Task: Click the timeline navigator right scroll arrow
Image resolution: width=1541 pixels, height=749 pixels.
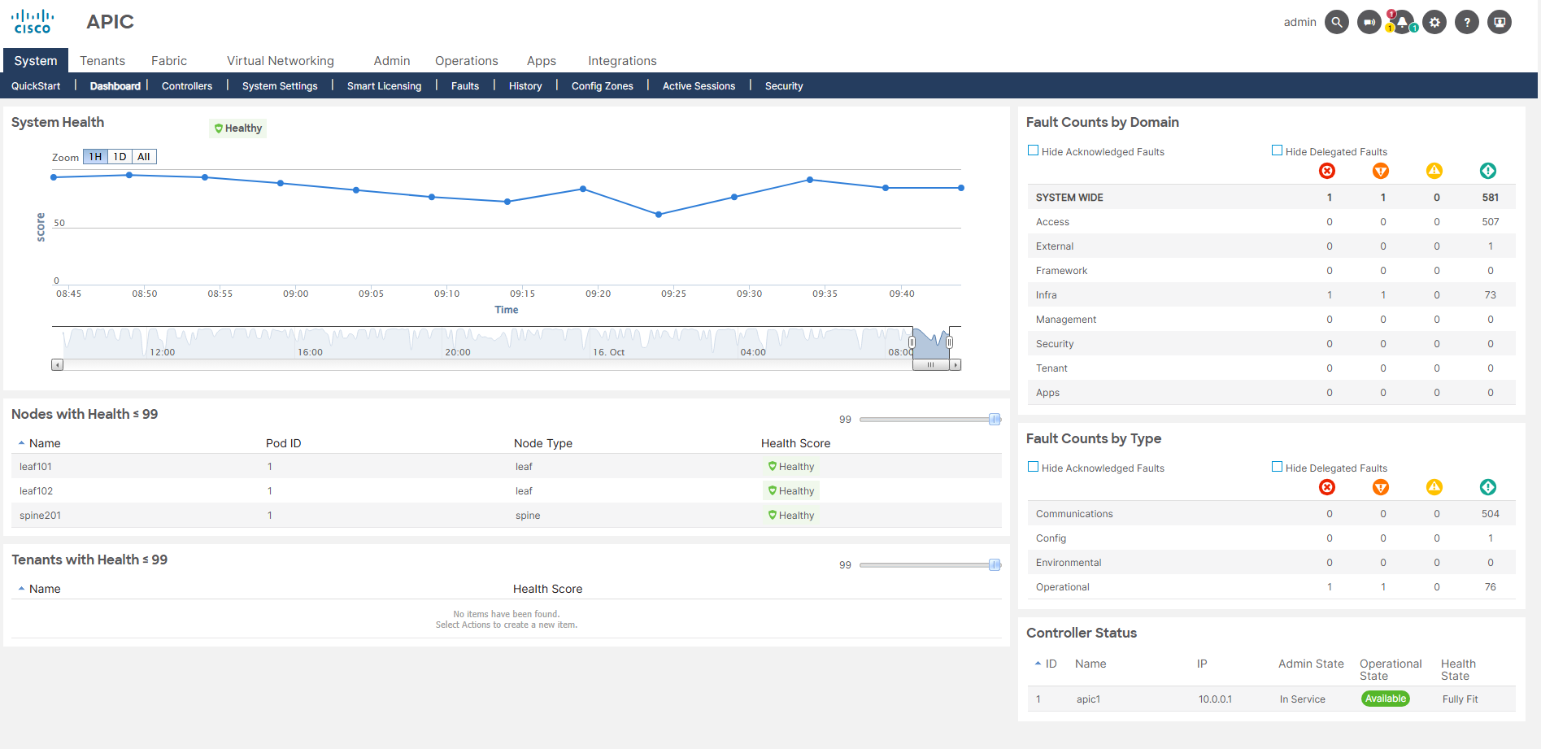Action: tap(956, 365)
